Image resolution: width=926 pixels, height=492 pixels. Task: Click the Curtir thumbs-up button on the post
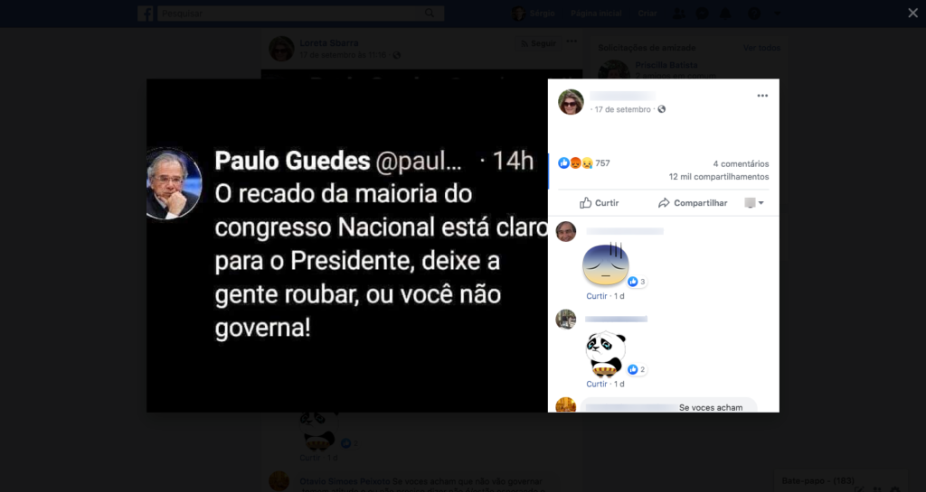pyautogui.click(x=599, y=203)
